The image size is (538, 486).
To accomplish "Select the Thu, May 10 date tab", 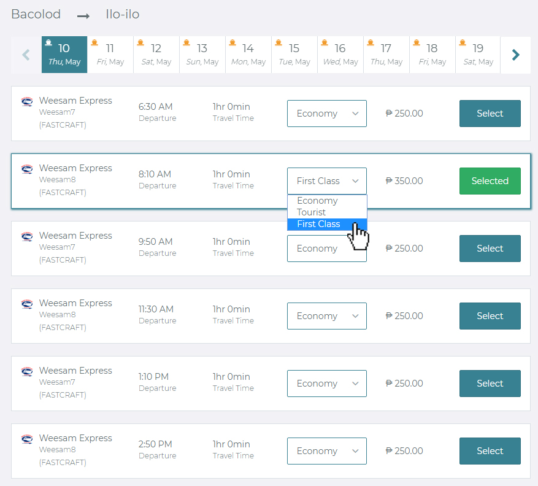I will tap(64, 55).
